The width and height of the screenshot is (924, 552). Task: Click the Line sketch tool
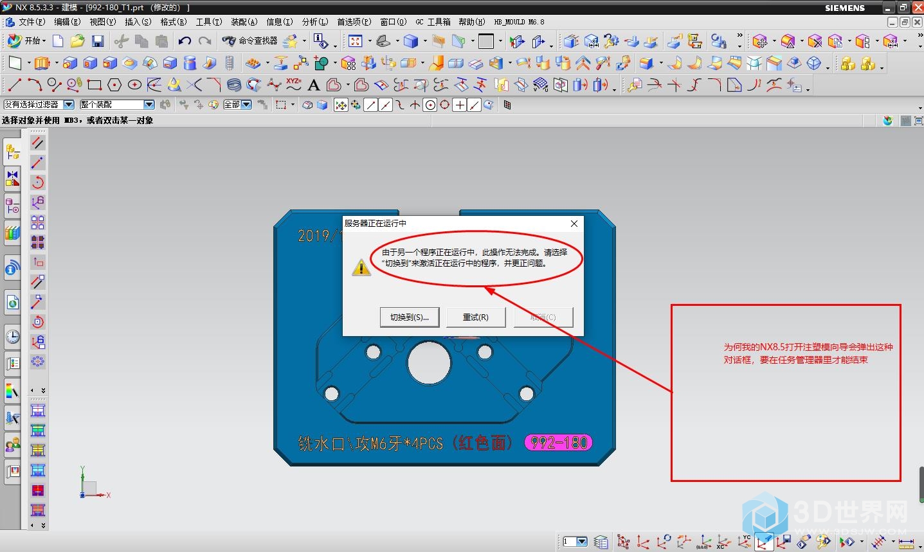point(14,85)
